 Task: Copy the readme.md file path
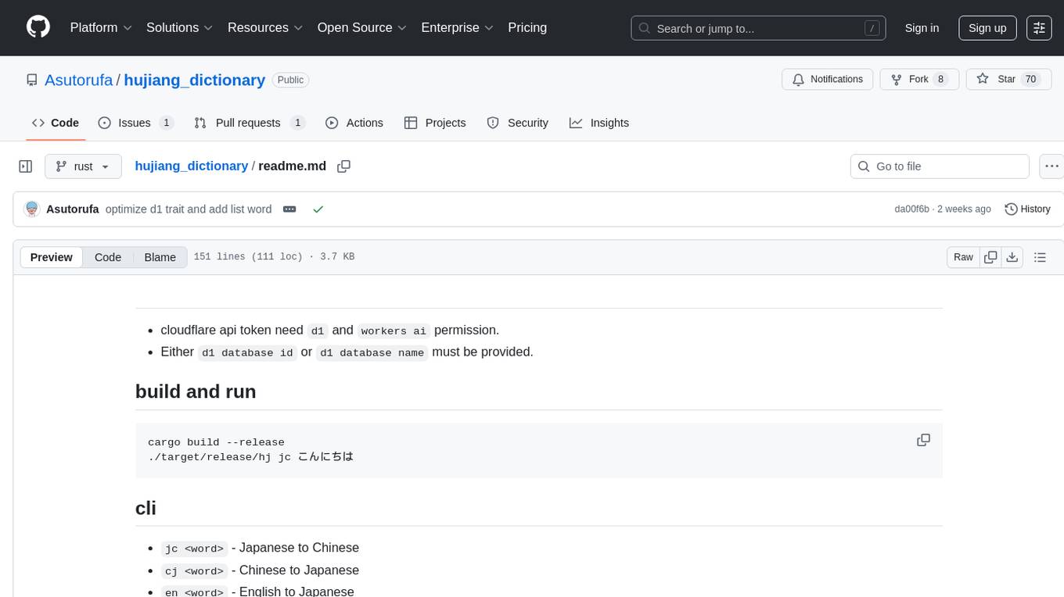coord(343,166)
